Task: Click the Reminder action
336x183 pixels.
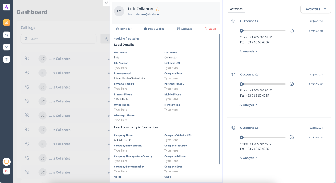Action: (x=124, y=29)
